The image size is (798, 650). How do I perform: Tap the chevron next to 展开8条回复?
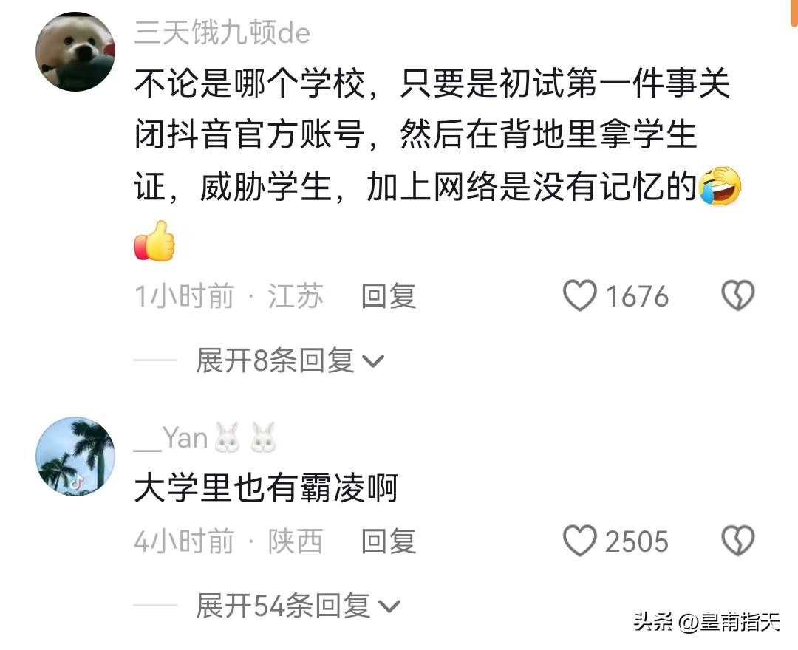coord(374,362)
